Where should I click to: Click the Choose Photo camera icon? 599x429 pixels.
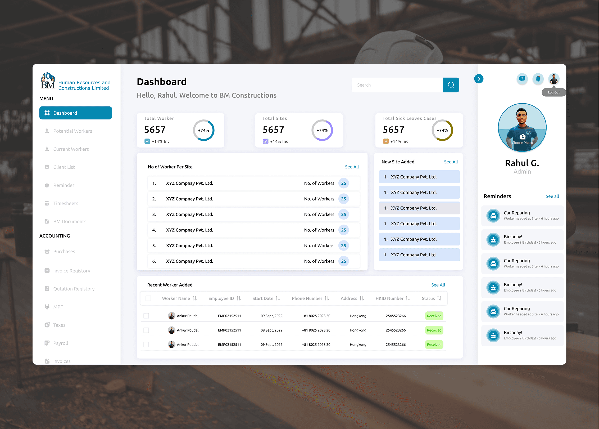click(523, 137)
